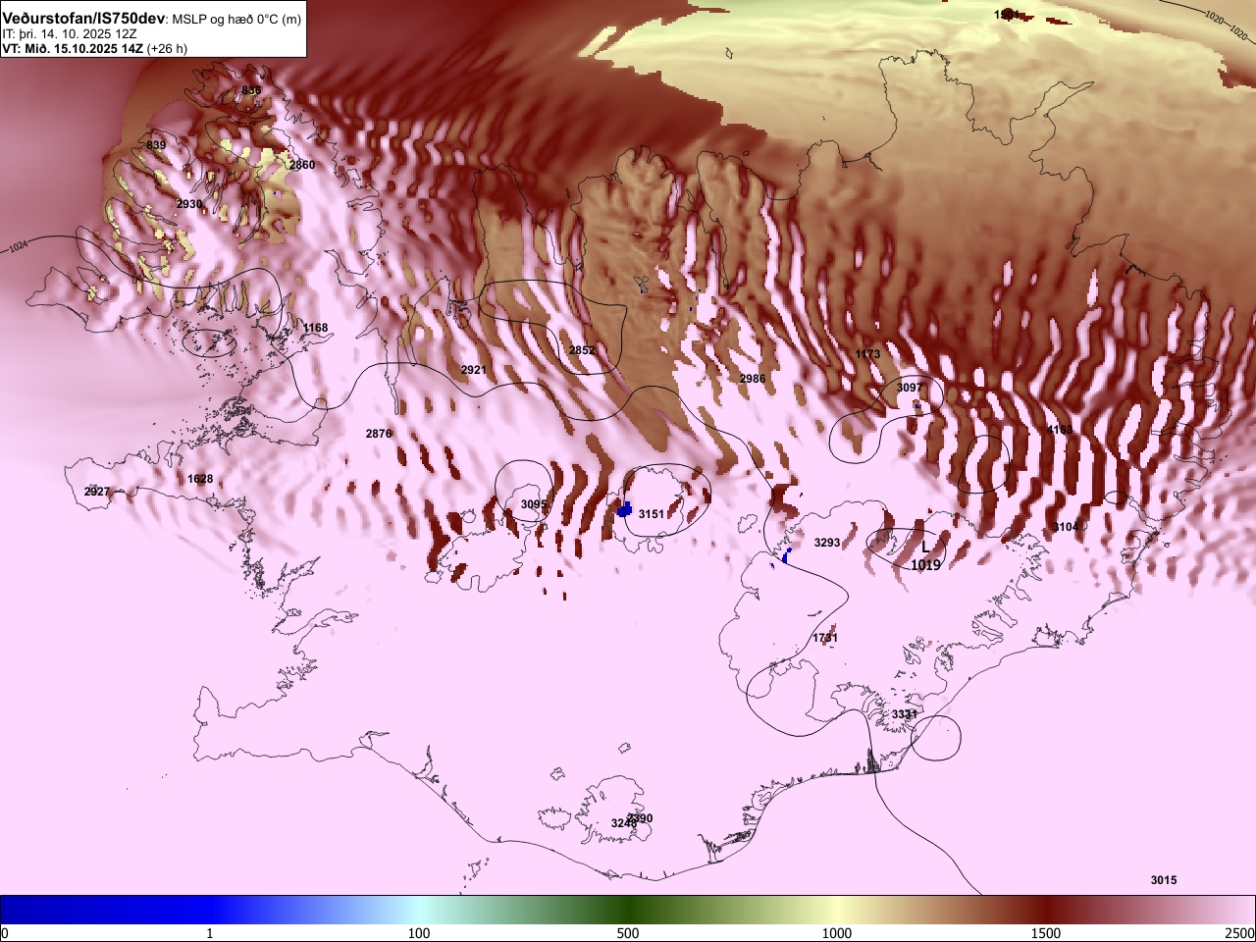Click the 1501 height label
The image size is (1256, 942).
click(1007, 15)
